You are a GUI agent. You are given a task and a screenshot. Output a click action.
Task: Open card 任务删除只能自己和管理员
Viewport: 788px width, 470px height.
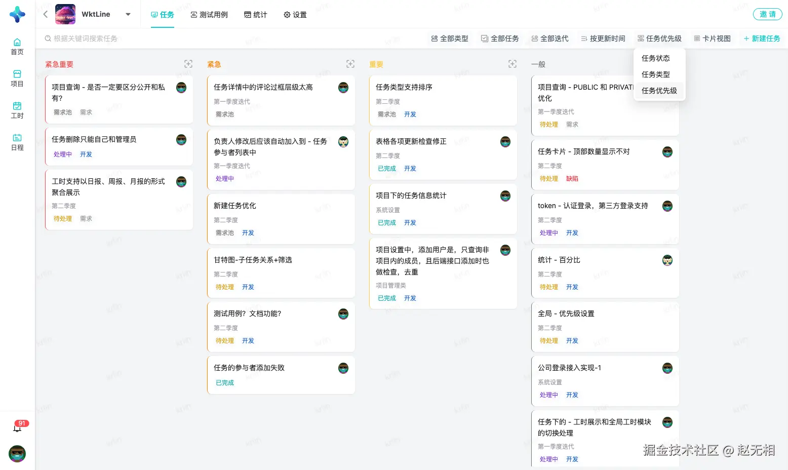click(x=119, y=146)
